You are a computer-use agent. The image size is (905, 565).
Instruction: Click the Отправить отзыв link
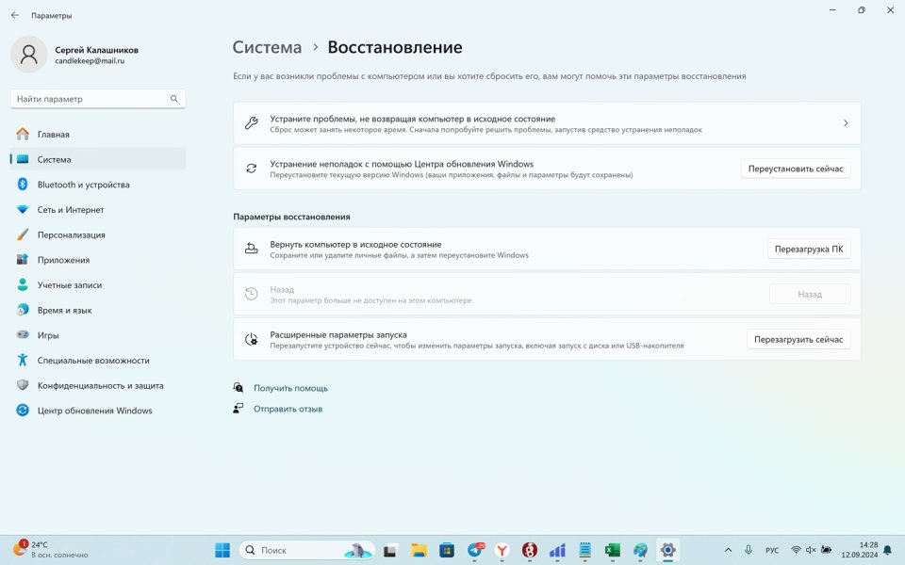288,409
